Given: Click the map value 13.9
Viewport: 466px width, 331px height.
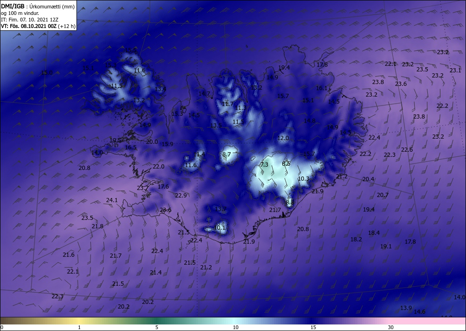Looking at the screenshot, I should [406, 308].
